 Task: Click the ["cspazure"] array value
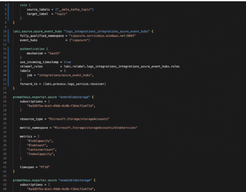click(x=80, y=40)
